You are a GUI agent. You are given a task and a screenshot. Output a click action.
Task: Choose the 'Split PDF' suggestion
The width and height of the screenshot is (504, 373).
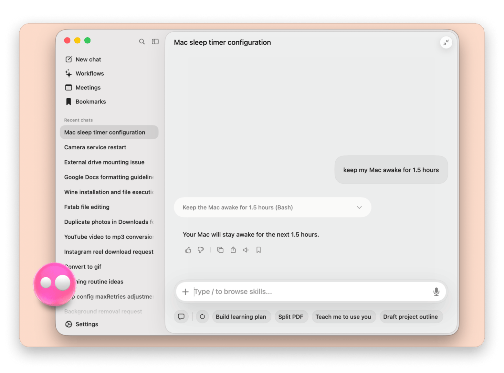pos(291,317)
